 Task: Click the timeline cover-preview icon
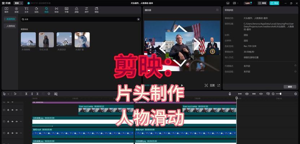(x=268, y=94)
